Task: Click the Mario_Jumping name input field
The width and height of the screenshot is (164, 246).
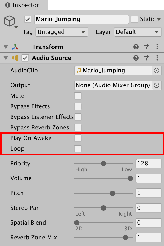Action: [x=81, y=19]
